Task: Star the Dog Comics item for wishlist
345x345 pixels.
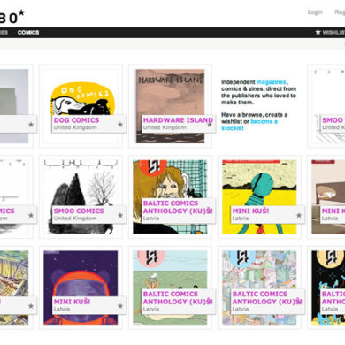Action: [x=120, y=125]
